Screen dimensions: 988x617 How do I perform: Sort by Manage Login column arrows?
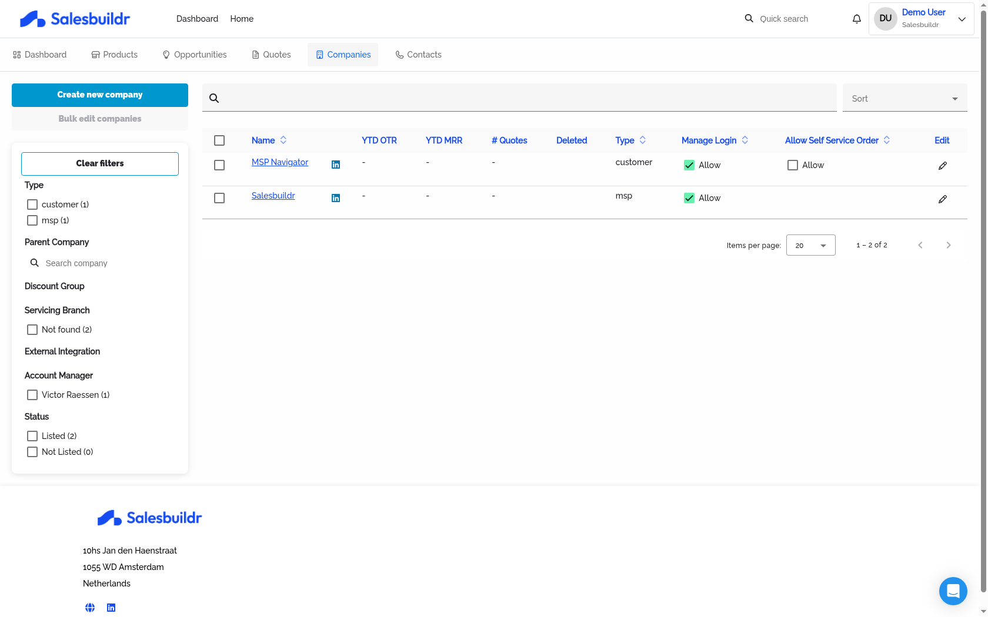(x=745, y=140)
